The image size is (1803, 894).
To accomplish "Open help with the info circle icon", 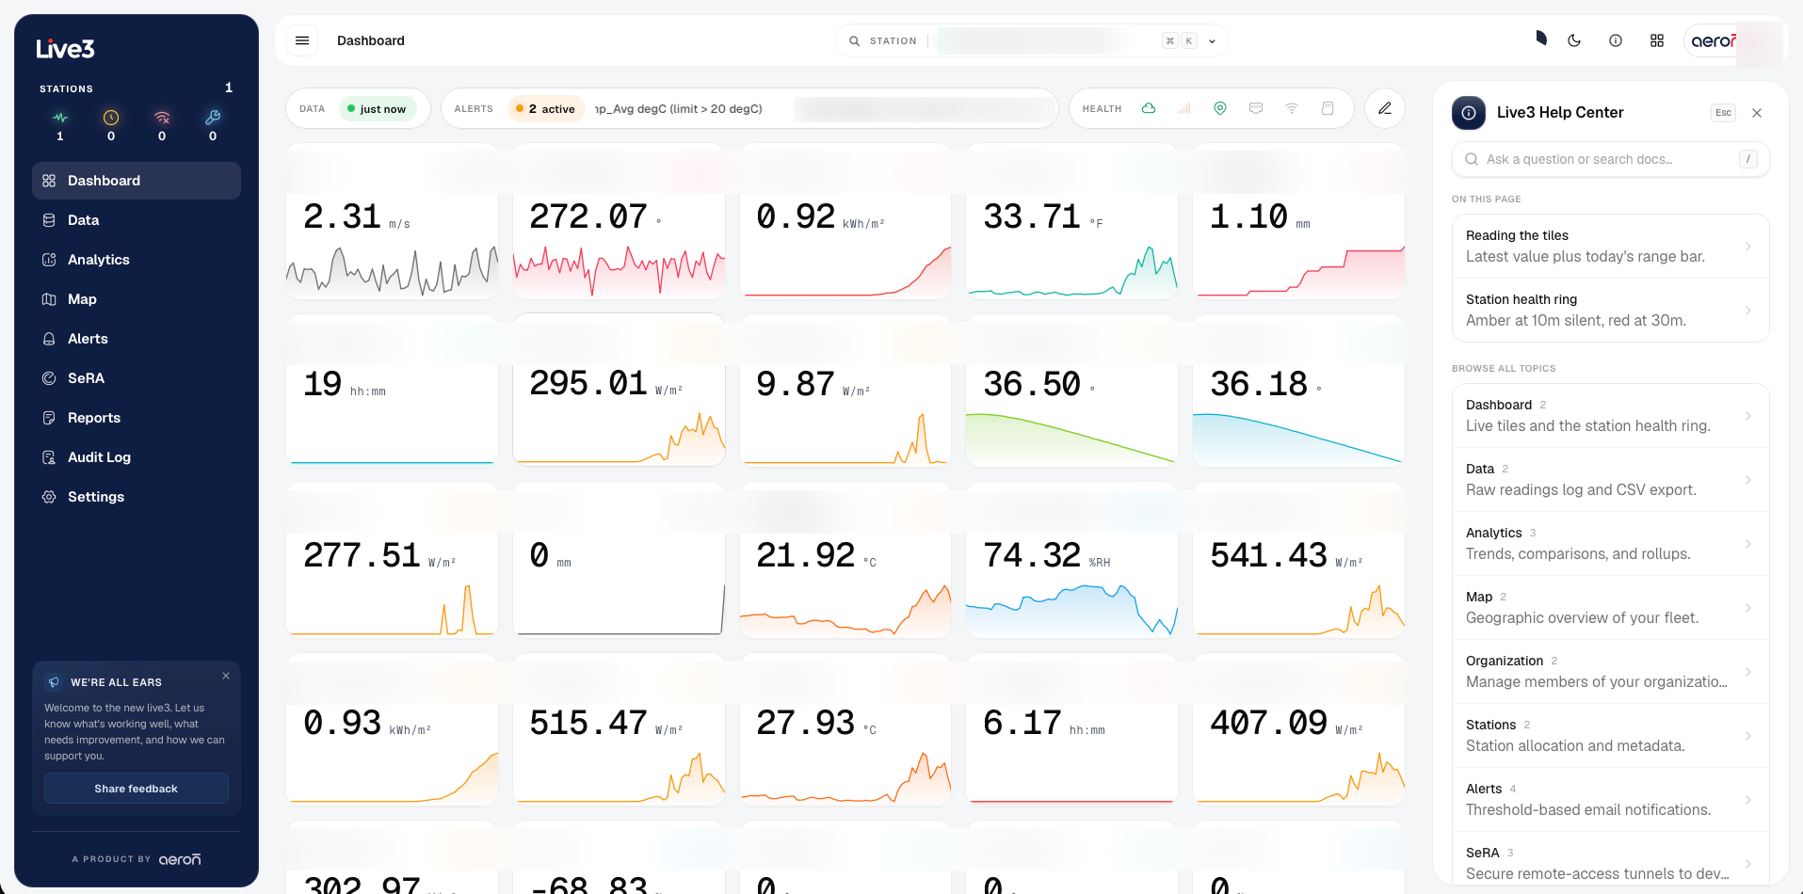I will (x=1616, y=40).
